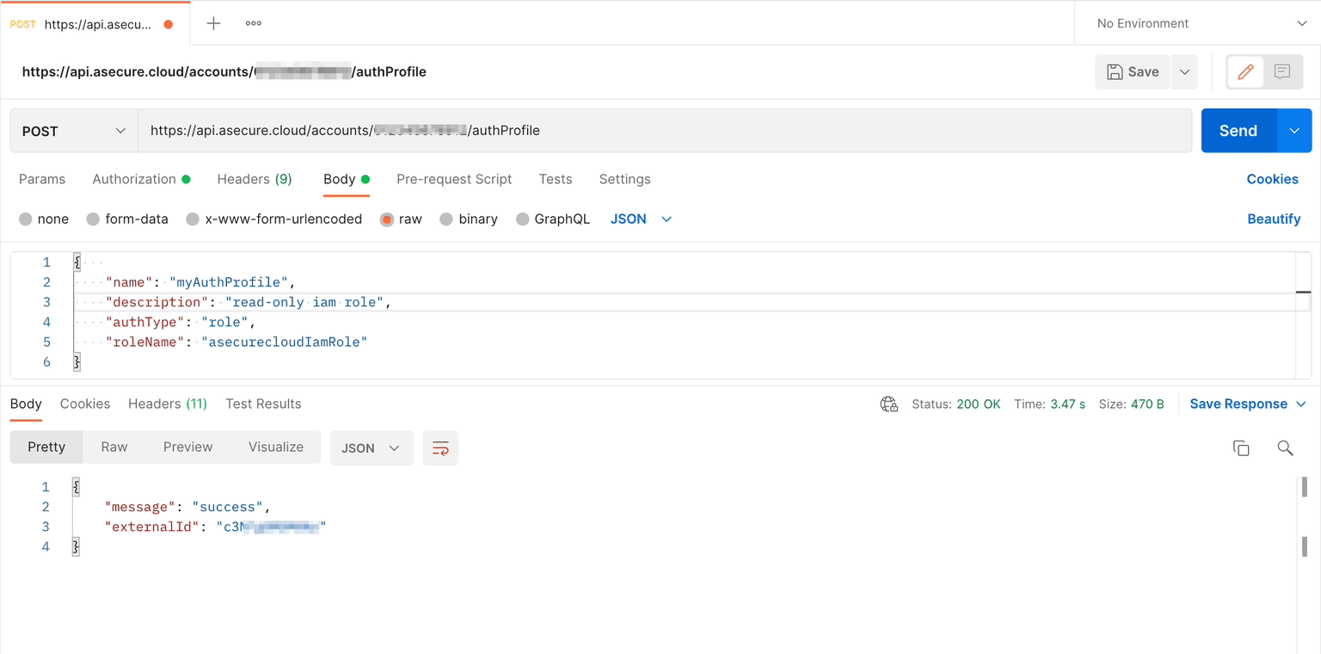Open the blue JSON body format dropdown

click(x=641, y=219)
